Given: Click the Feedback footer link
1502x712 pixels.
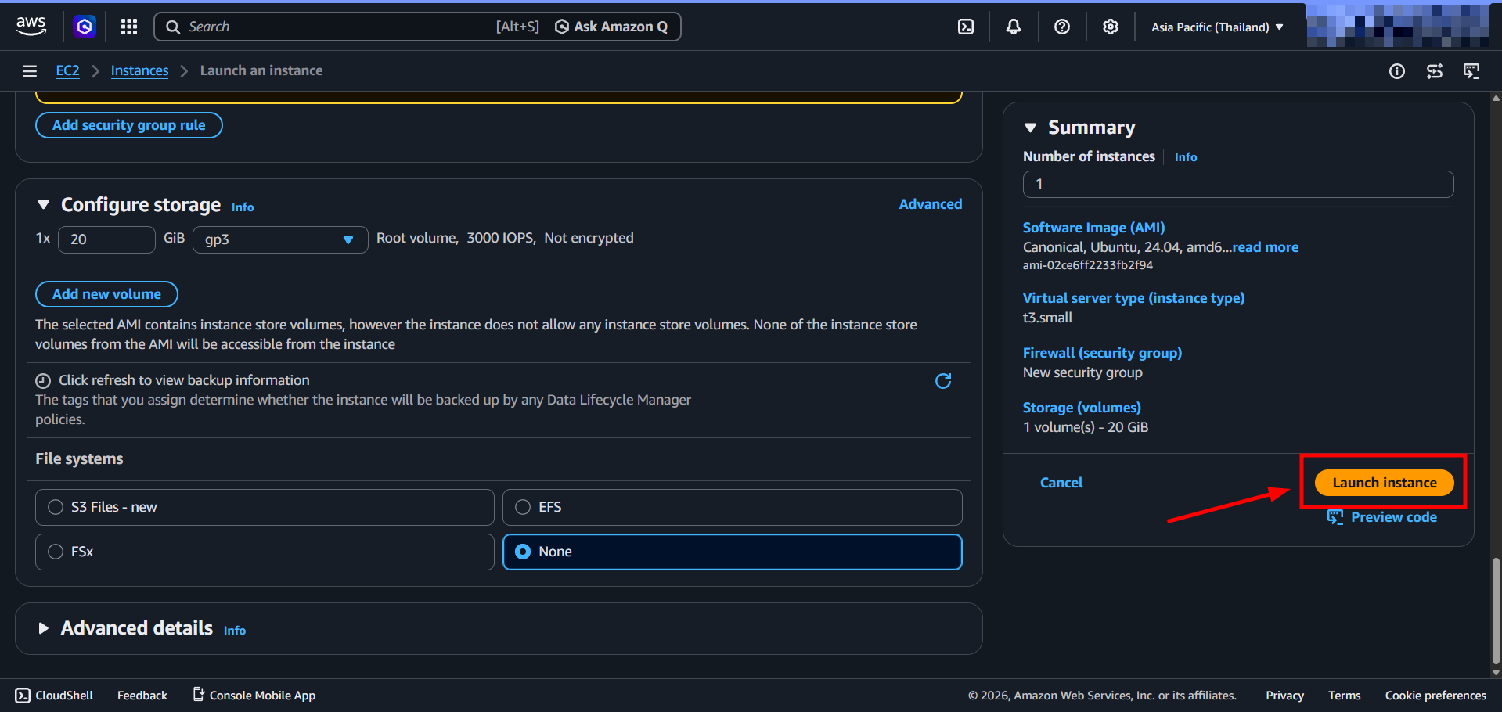Looking at the screenshot, I should 142,696.
